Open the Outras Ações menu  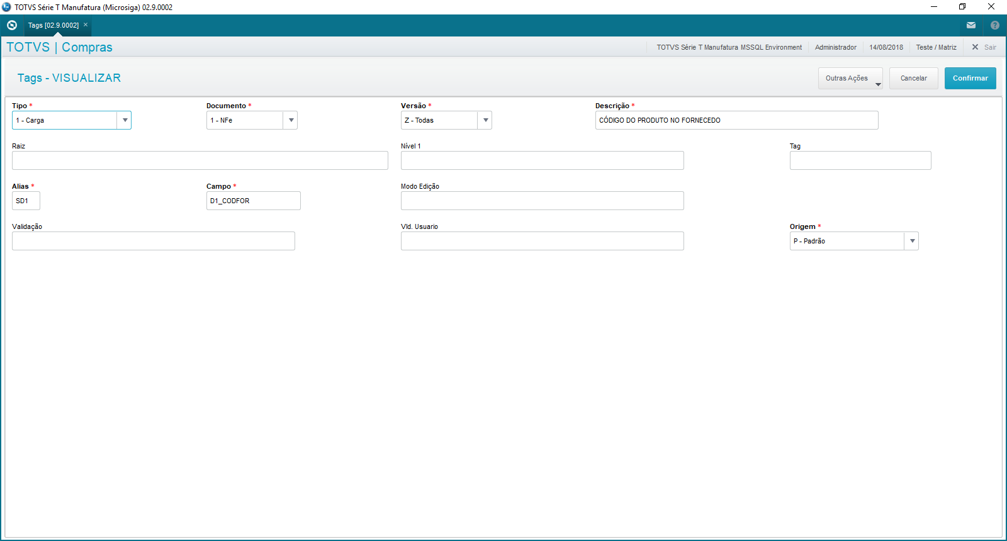[850, 78]
